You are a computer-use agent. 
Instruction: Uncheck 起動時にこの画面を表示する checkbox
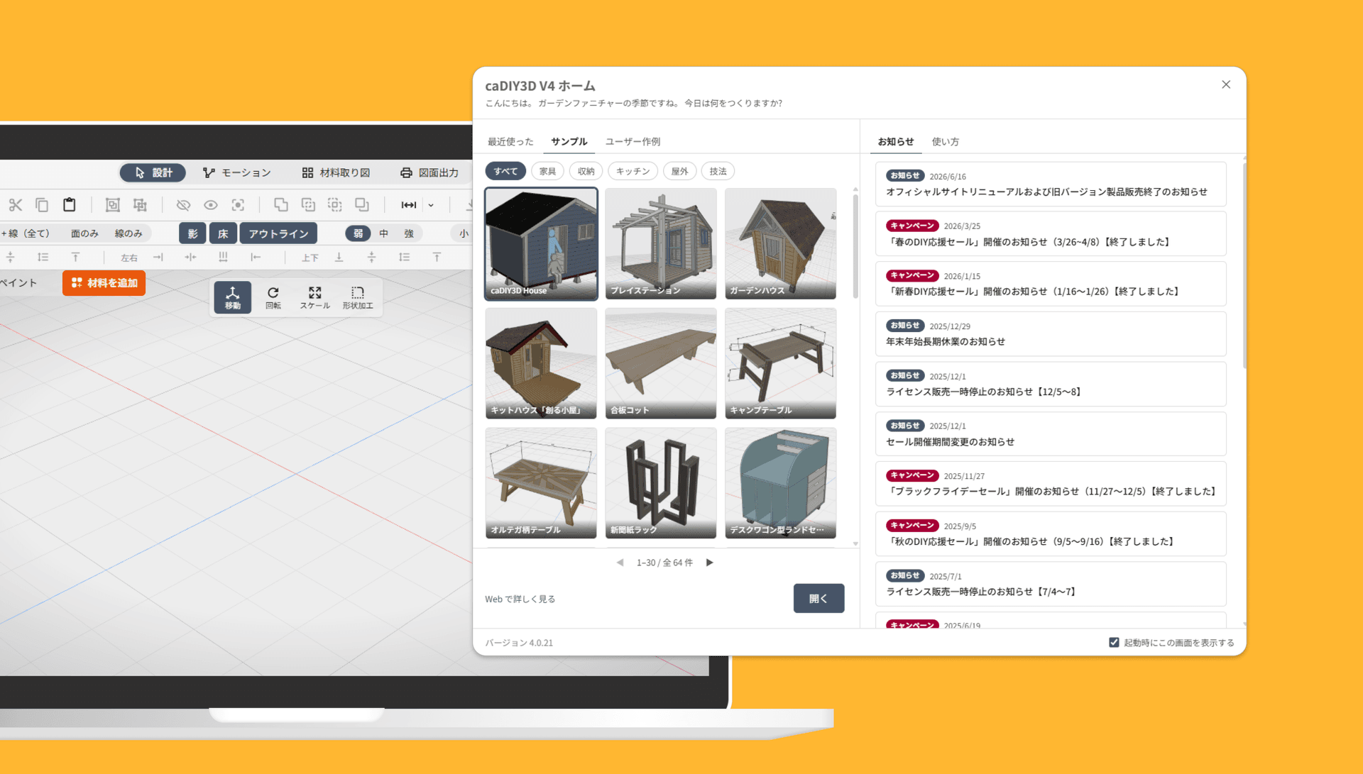pos(1114,643)
